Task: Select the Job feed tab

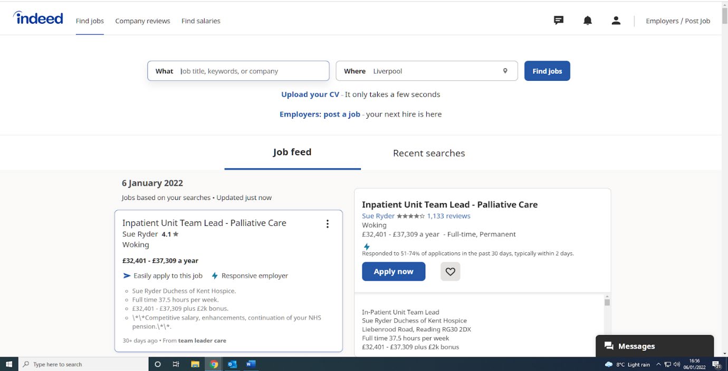Action: click(x=292, y=153)
